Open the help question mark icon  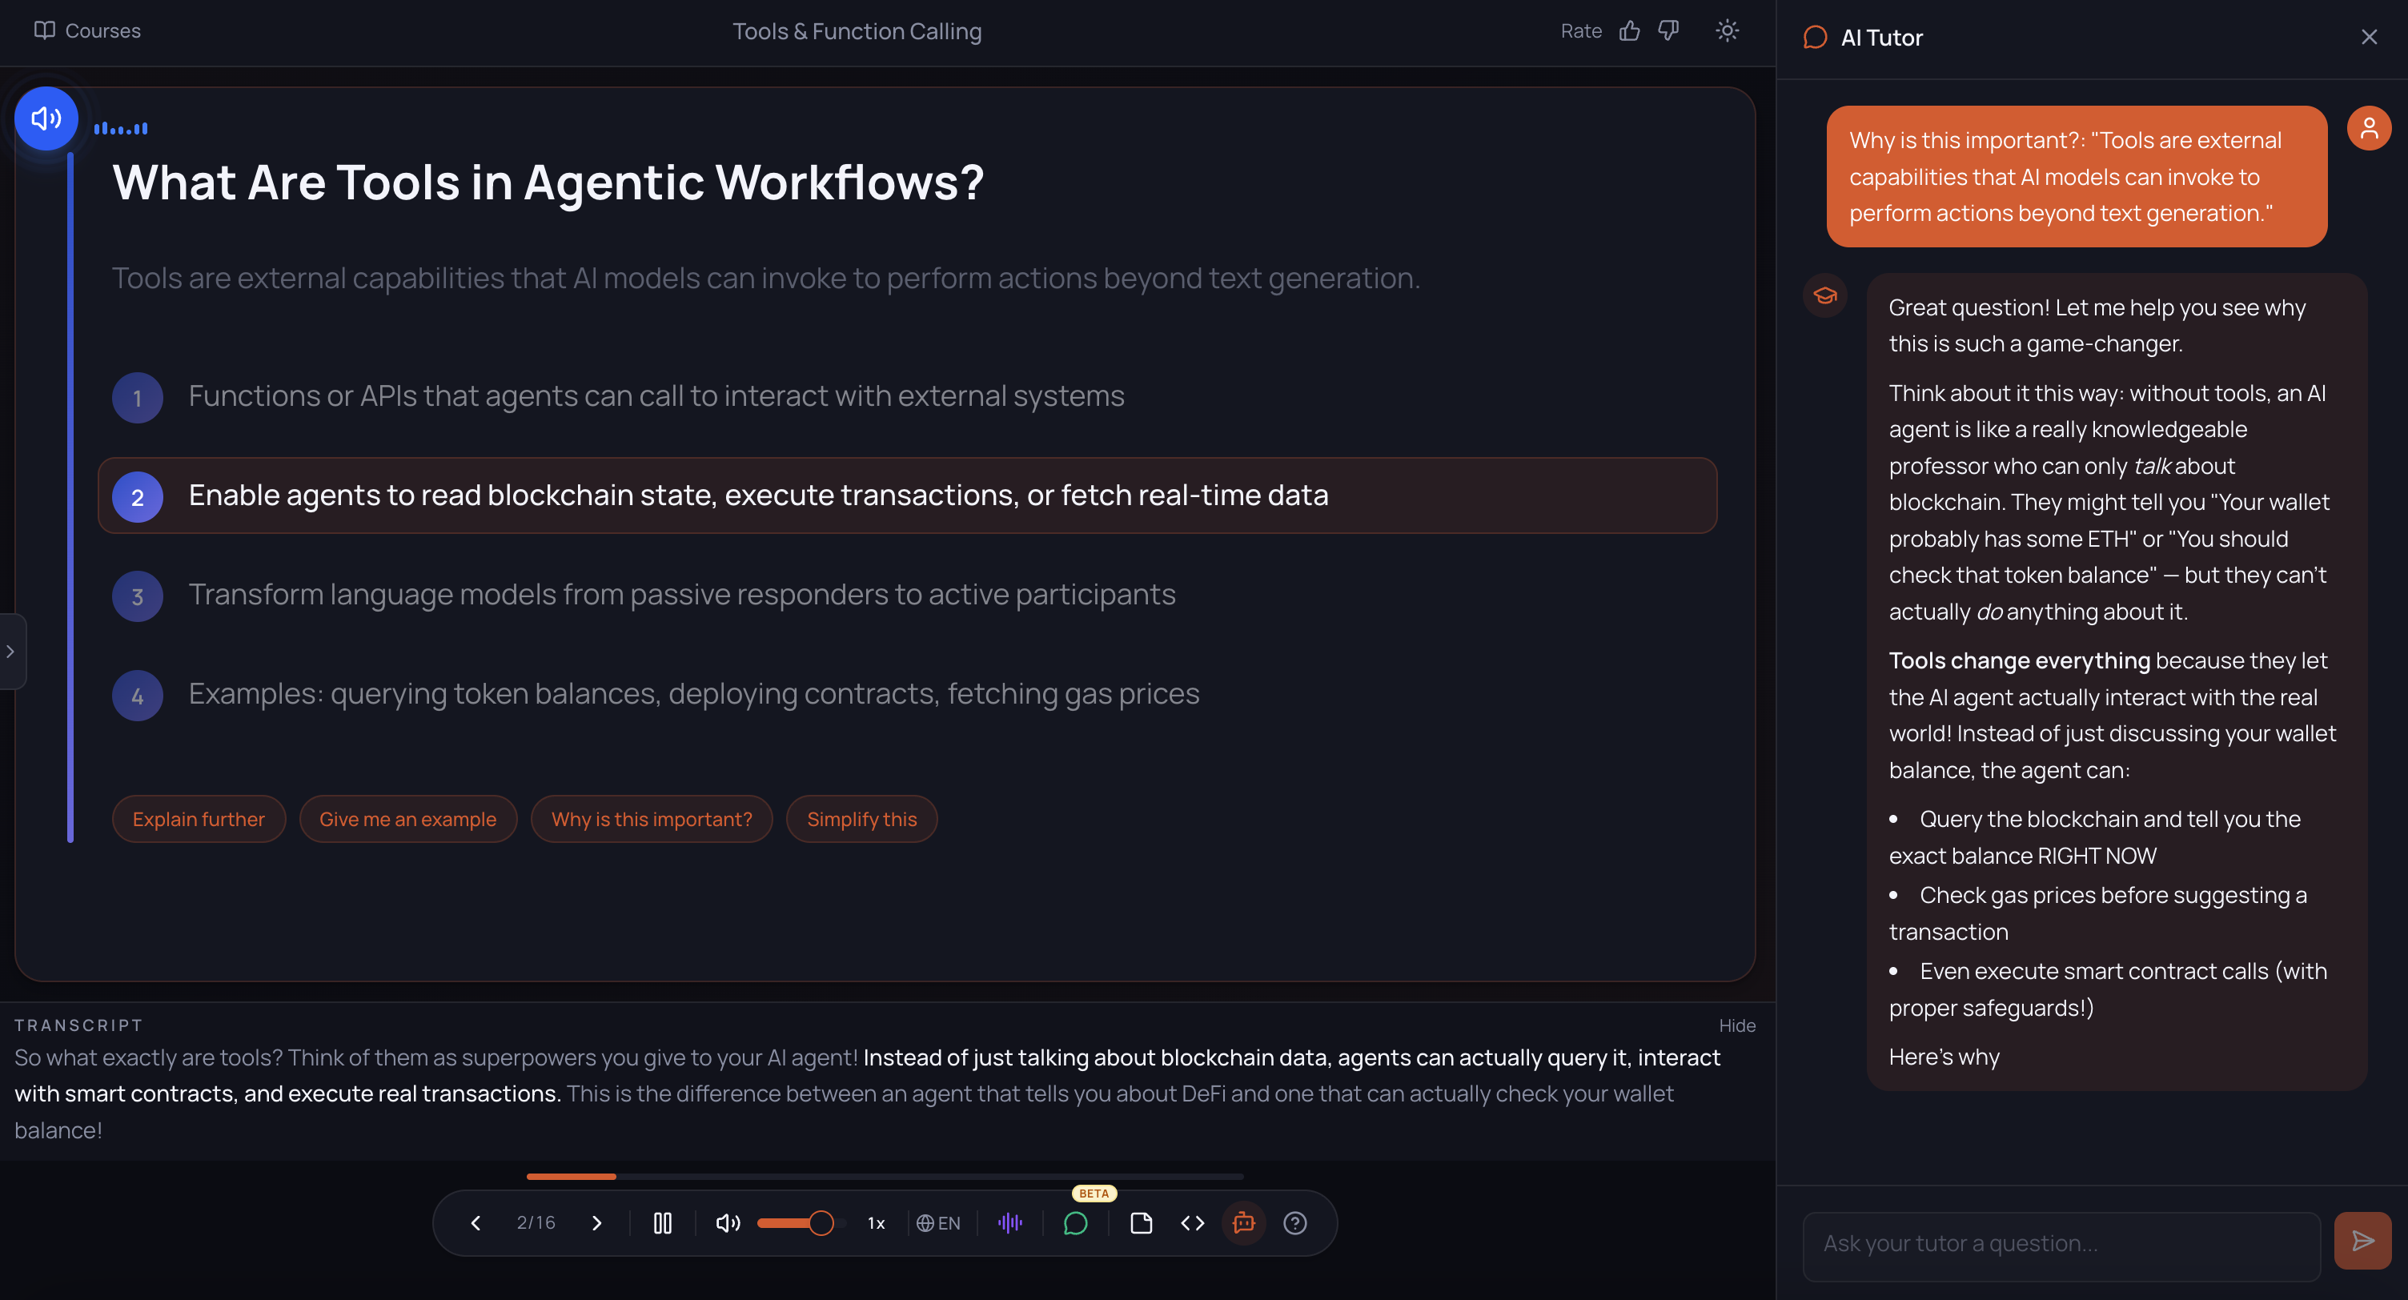tap(1294, 1222)
